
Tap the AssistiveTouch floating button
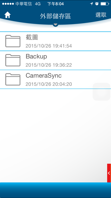click(x=101, y=92)
